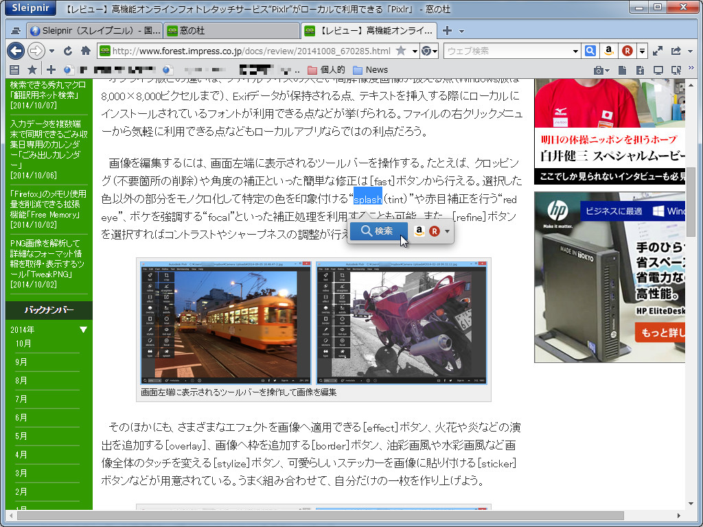The image size is (703, 527).
Task: Toggle fullscreen mode with the diagonal arrows icon
Action: pos(658,51)
